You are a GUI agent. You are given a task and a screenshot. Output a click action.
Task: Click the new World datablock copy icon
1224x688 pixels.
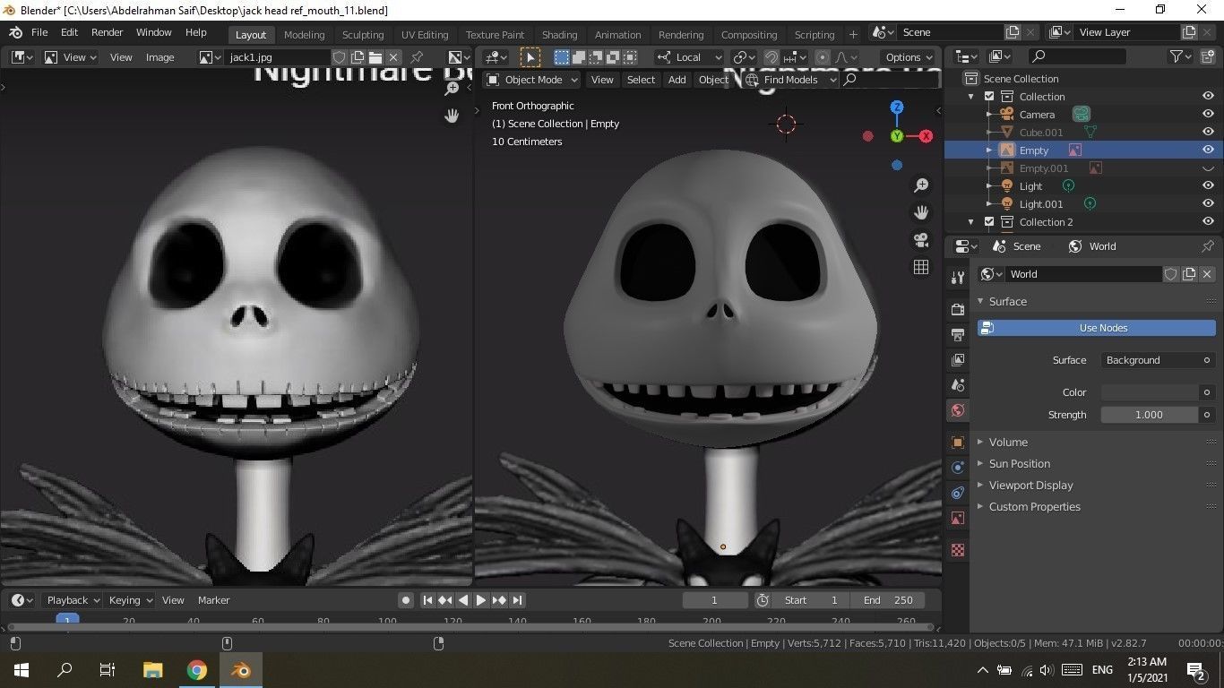click(1189, 274)
